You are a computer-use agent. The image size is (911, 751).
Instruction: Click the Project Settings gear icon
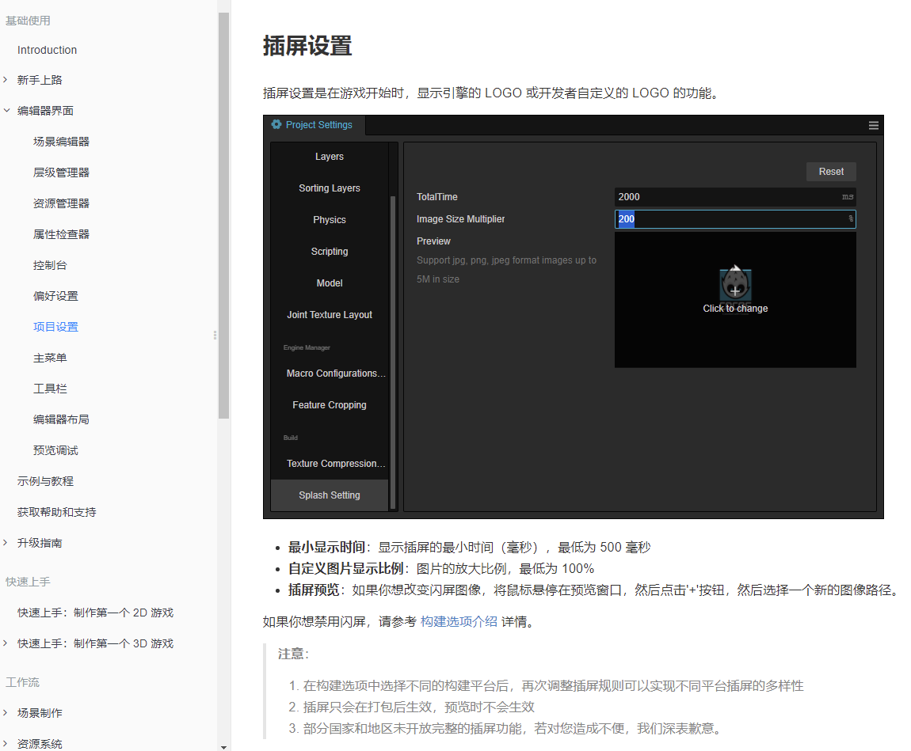click(276, 124)
